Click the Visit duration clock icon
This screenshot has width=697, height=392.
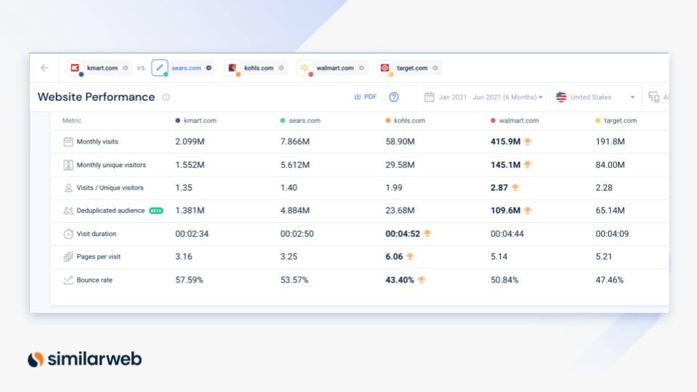[x=68, y=234]
